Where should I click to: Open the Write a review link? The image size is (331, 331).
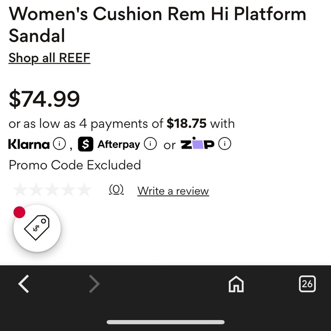173,191
